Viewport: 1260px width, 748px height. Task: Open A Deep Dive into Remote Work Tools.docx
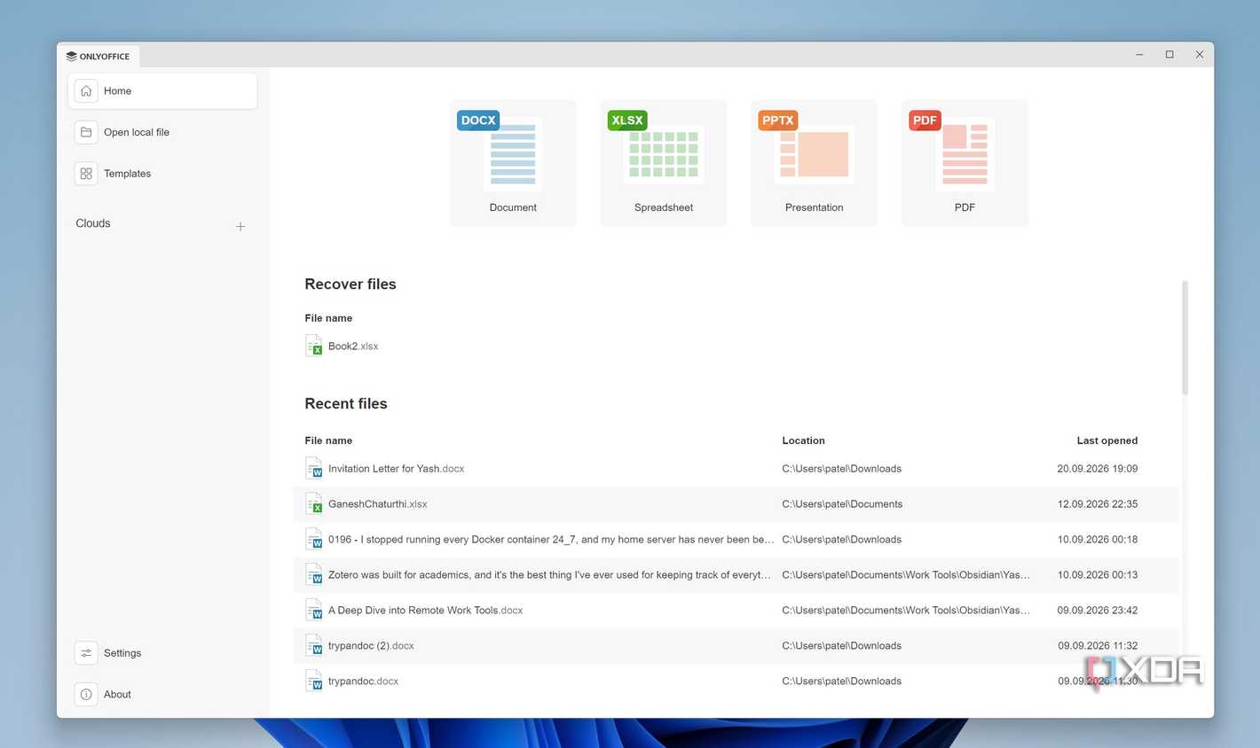click(x=425, y=611)
